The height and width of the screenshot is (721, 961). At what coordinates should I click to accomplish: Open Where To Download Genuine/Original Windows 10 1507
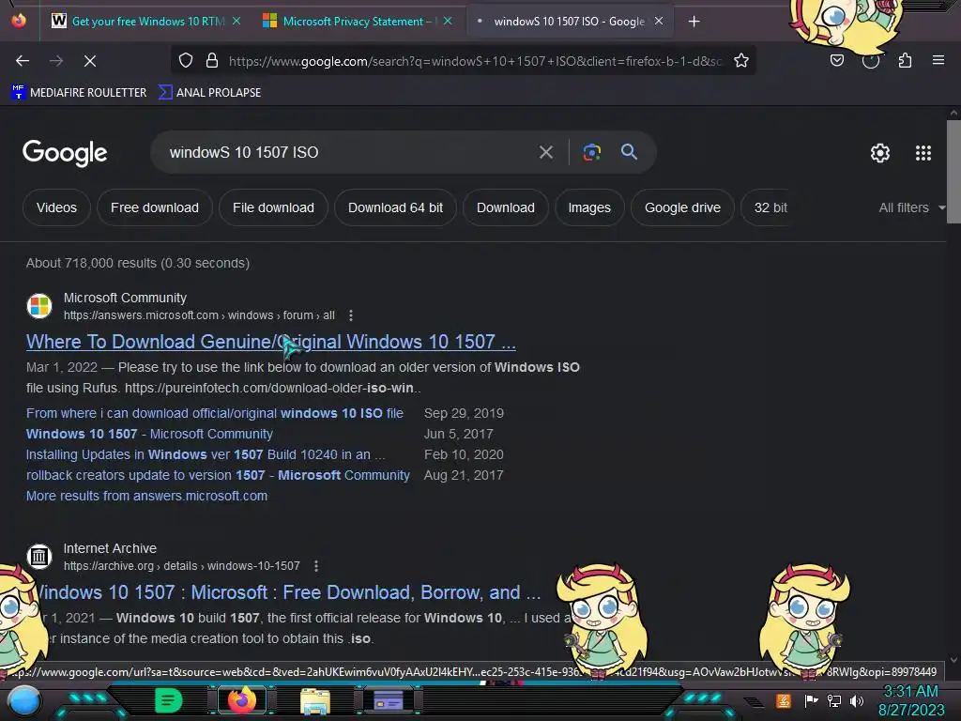pyautogui.click(x=271, y=342)
